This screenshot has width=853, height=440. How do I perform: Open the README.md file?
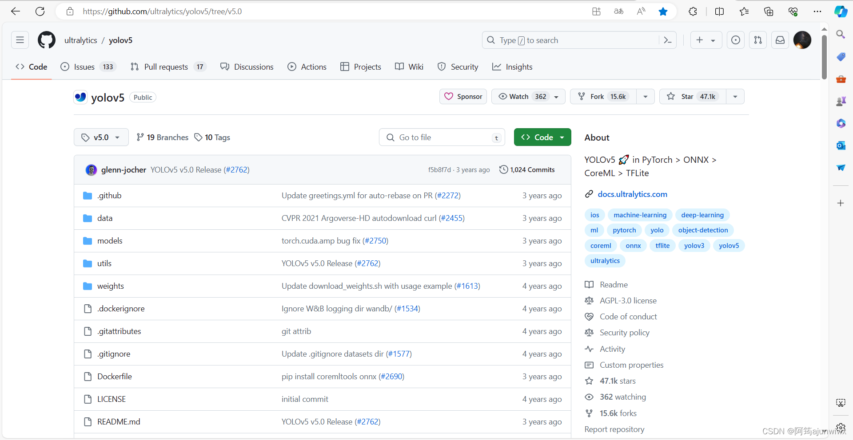[x=119, y=422]
